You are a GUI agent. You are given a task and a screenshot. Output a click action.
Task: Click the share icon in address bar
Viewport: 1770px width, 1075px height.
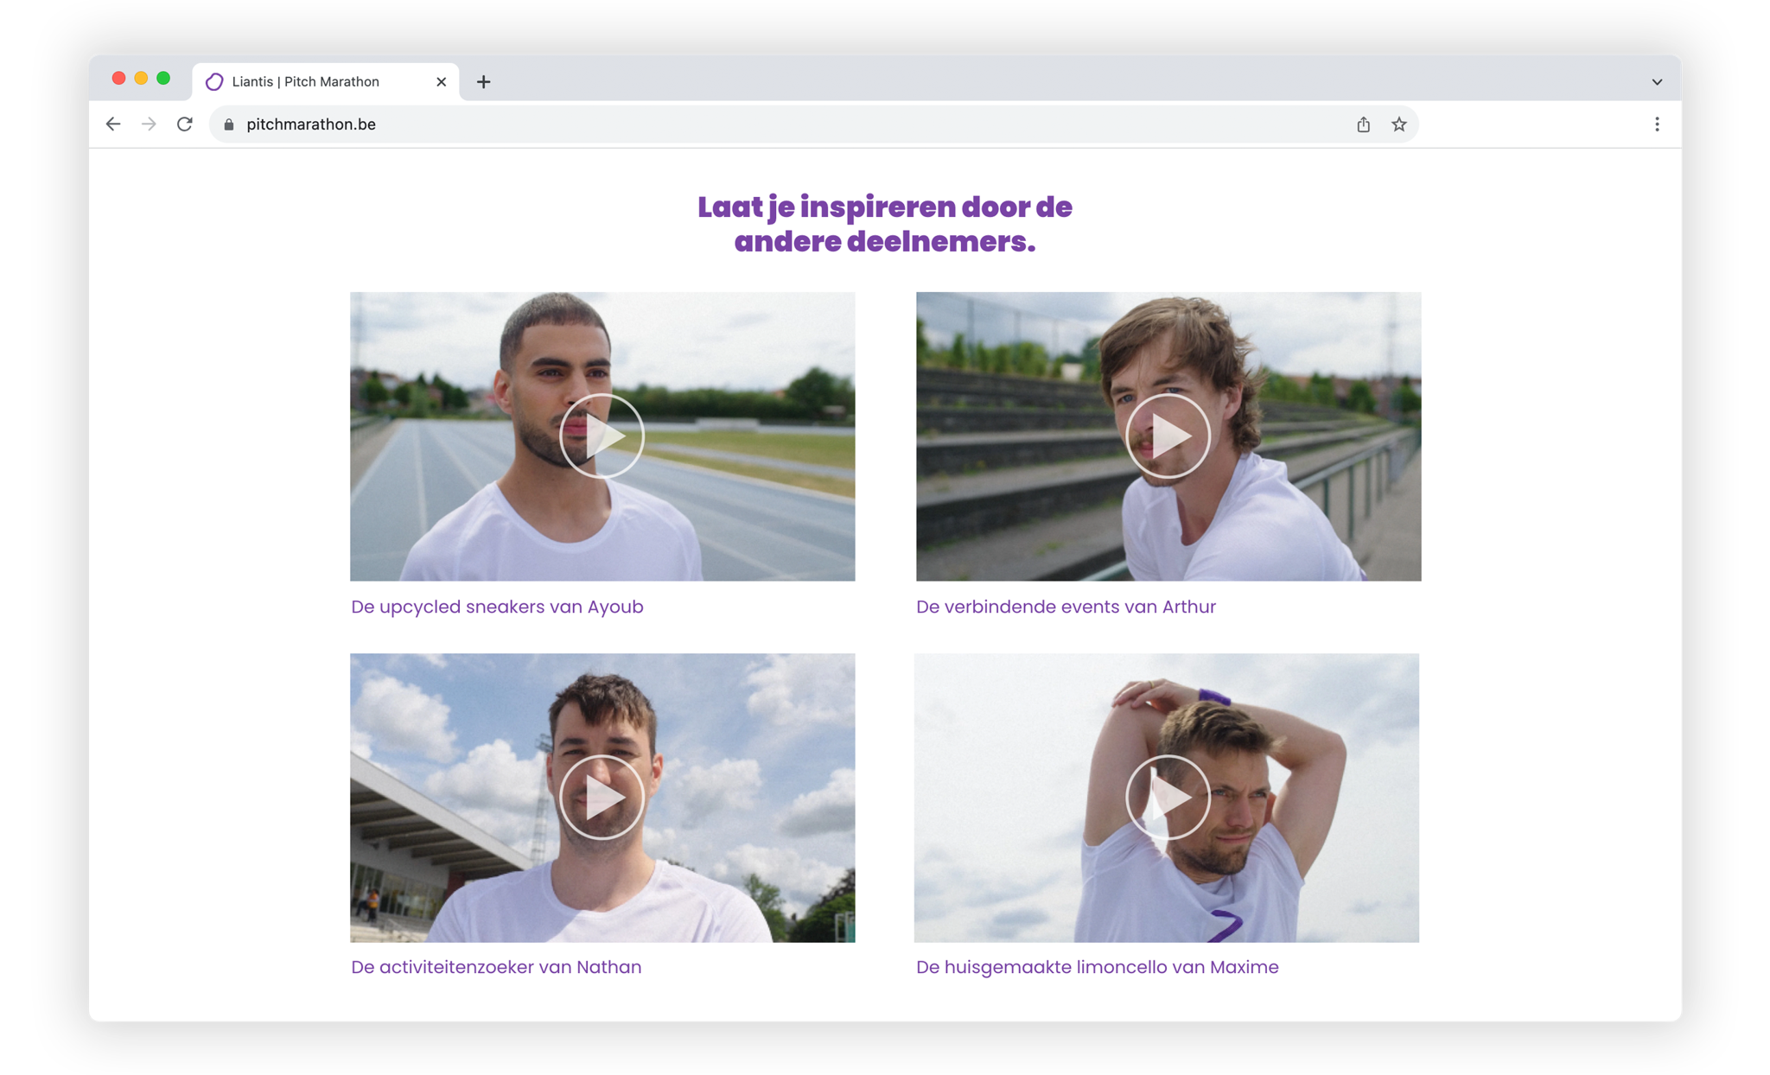1363,124
